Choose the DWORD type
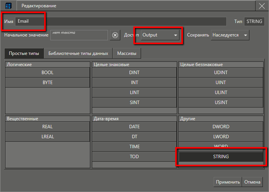 click(x=221, y=127)
